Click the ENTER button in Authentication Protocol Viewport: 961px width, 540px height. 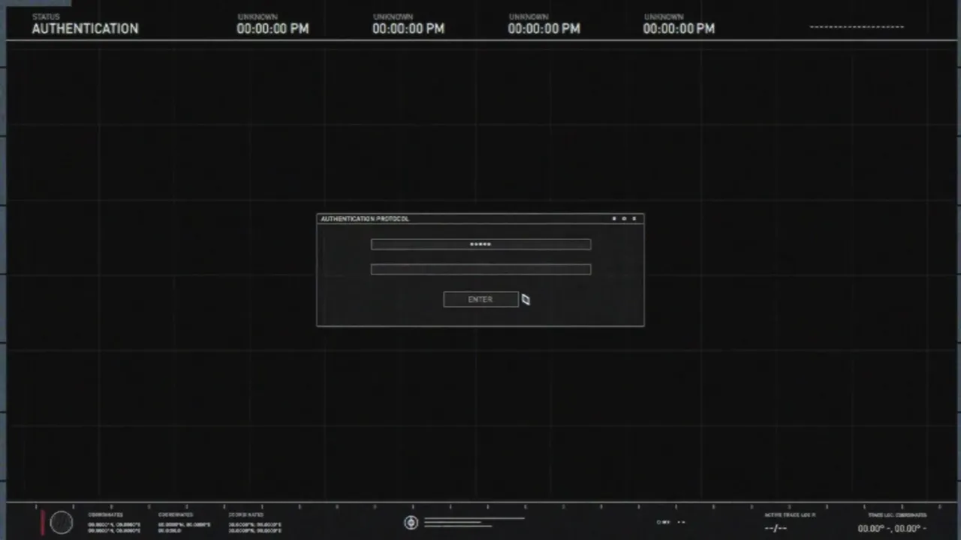point(480,299)
